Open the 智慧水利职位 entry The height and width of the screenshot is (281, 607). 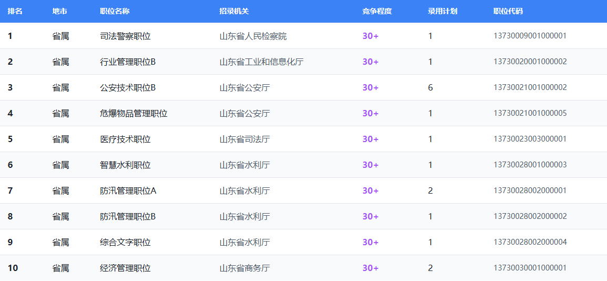pyautogui.click(x=125, y=165)
